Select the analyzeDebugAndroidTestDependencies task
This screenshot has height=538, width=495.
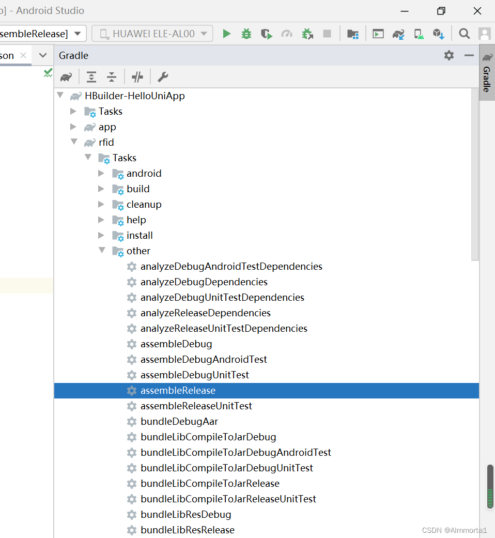point(231,266)
